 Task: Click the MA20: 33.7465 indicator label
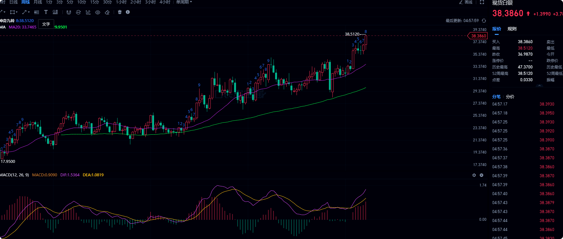(x=22, y=27)
